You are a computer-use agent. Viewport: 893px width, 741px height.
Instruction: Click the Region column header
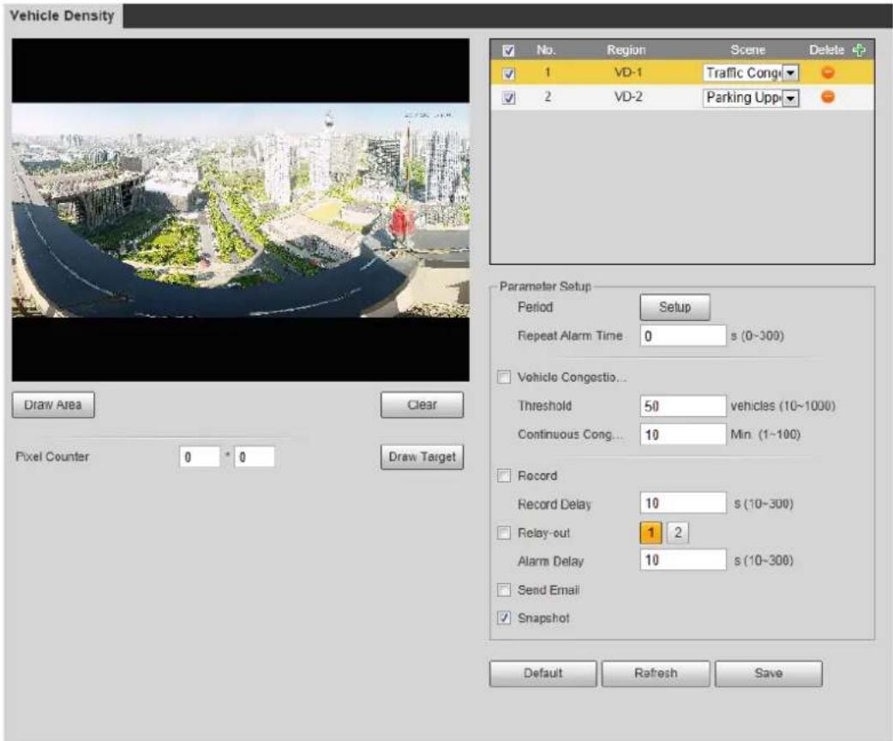point(626,50)
